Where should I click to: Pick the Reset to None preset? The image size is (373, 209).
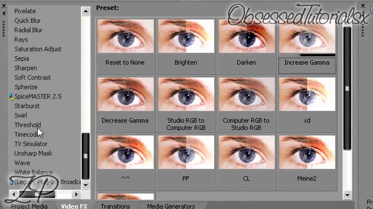pyautogui.click(x=125, y=36)
